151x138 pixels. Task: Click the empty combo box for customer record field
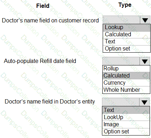122,20
